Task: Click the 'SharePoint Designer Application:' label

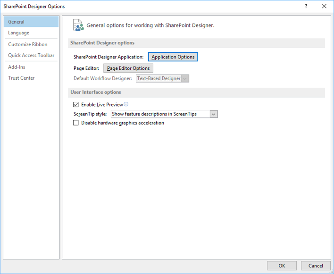Action: (109, 57)
